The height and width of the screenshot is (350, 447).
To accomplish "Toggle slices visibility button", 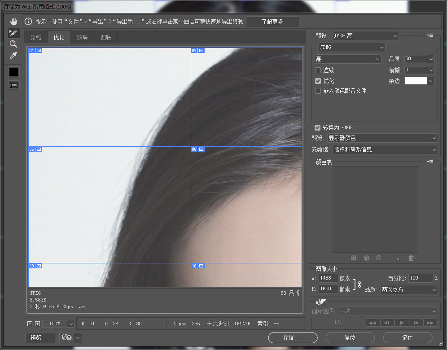I will [x=13, y=85].
